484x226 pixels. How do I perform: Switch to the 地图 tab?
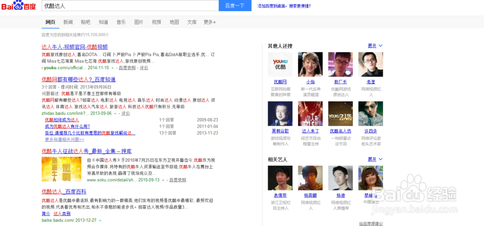[x=174, y=22]
